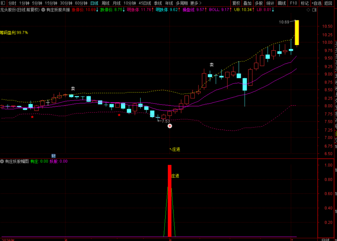Click the 返回 back button

click(328, 3)
